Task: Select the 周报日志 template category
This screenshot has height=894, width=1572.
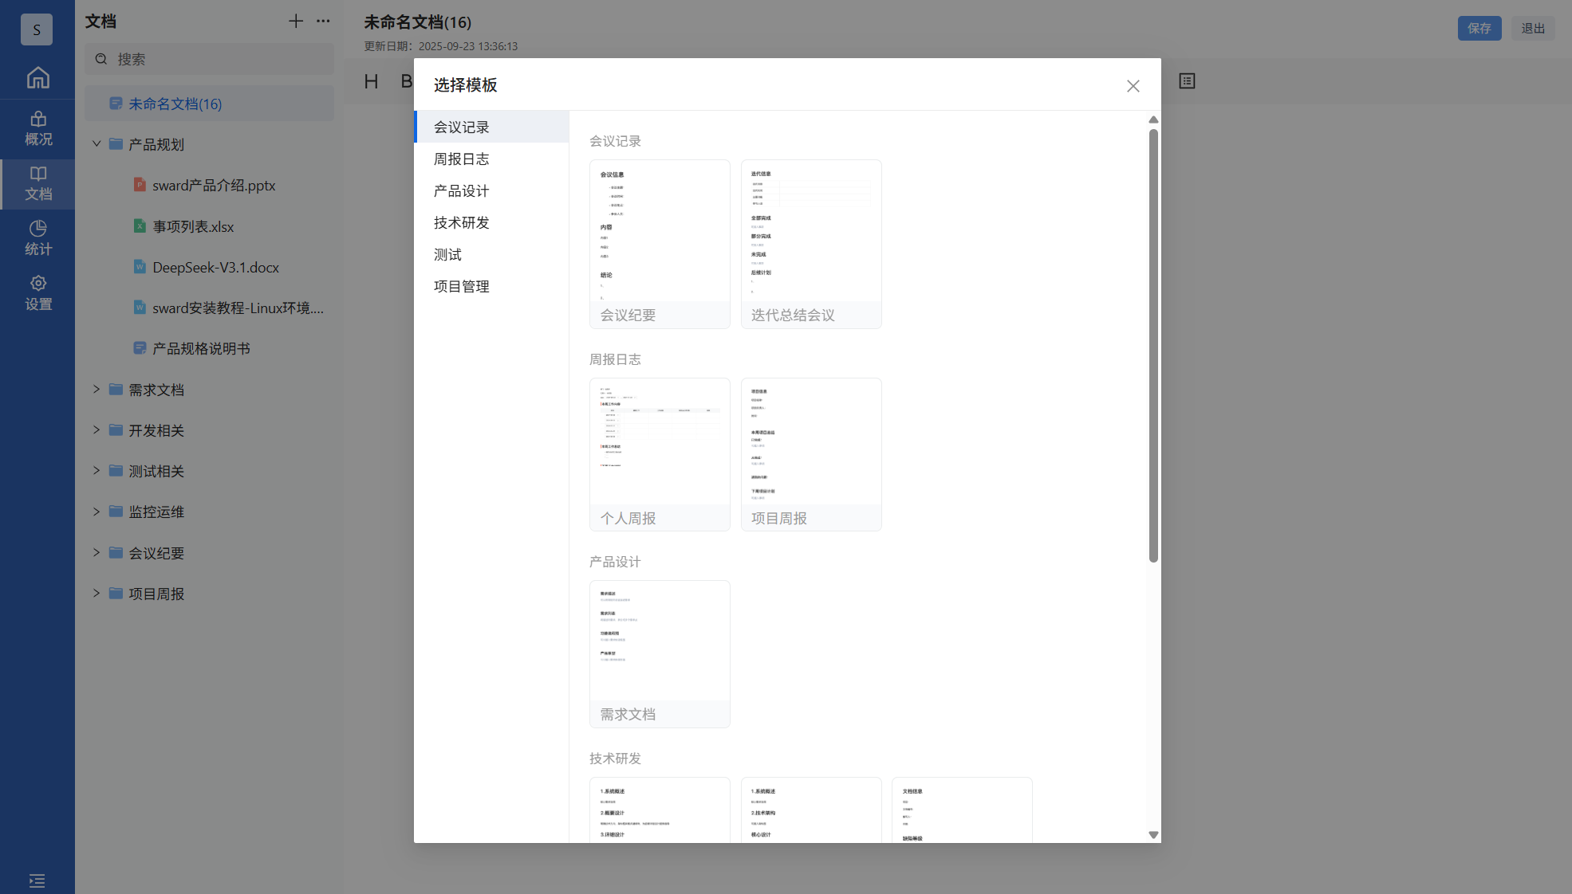Action: 461,159
